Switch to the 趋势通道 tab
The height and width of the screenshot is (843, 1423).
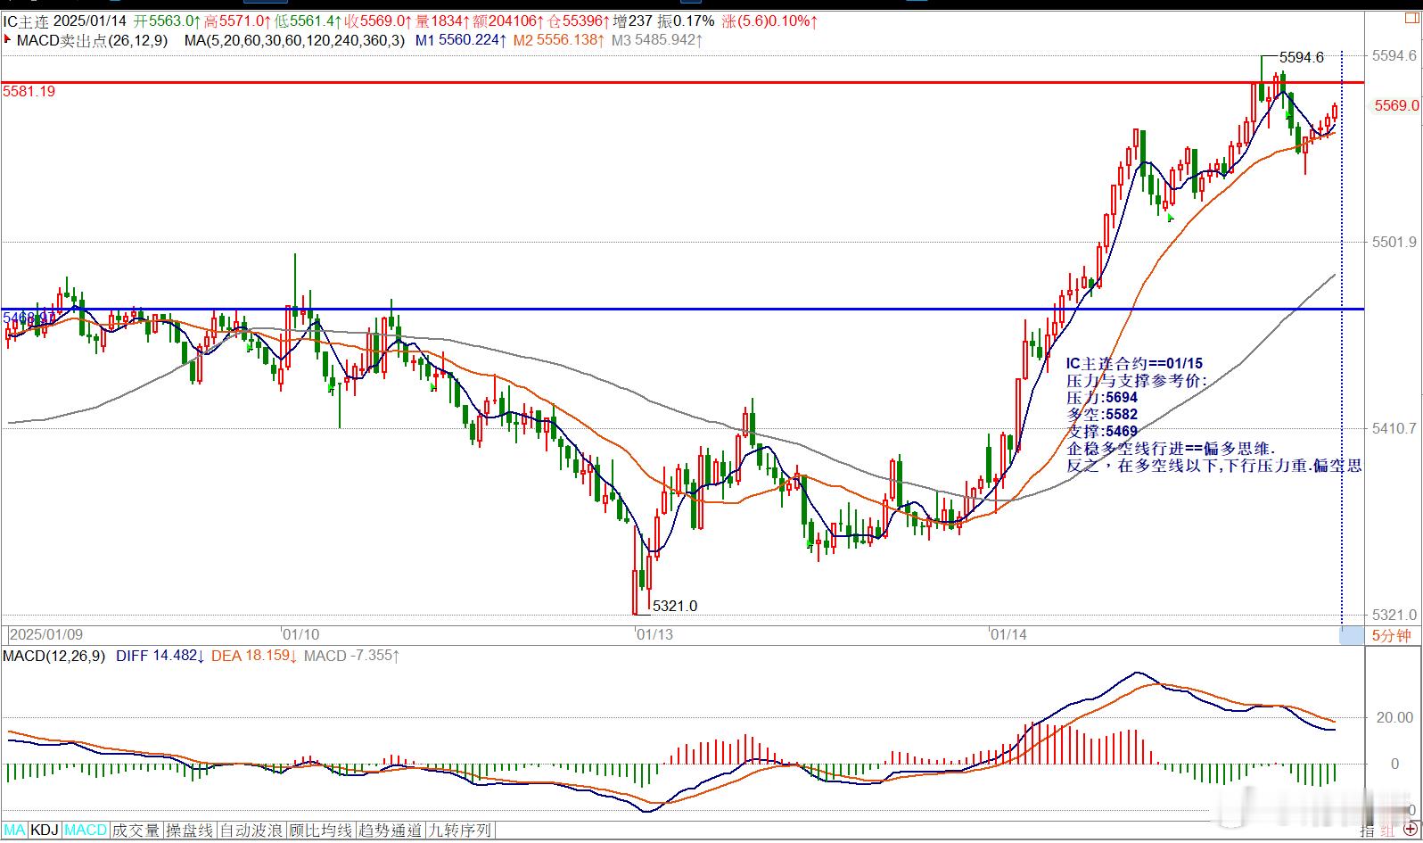pos(391,831)
